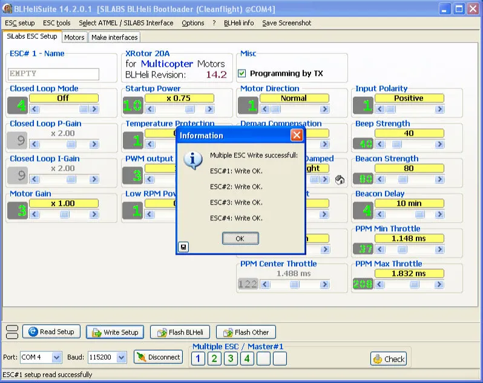
Task: Click the Flash Other button
Action: point(246,332)
